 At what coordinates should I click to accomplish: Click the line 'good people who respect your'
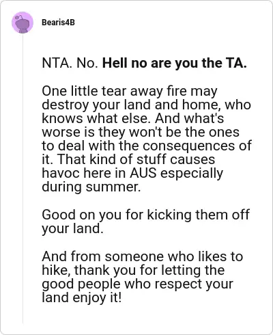(137, 284)
